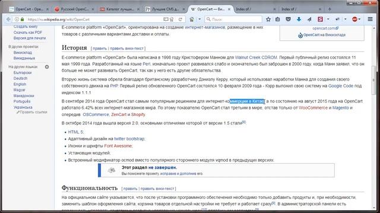Switch language to 'Deutsch'

(20, 79)
